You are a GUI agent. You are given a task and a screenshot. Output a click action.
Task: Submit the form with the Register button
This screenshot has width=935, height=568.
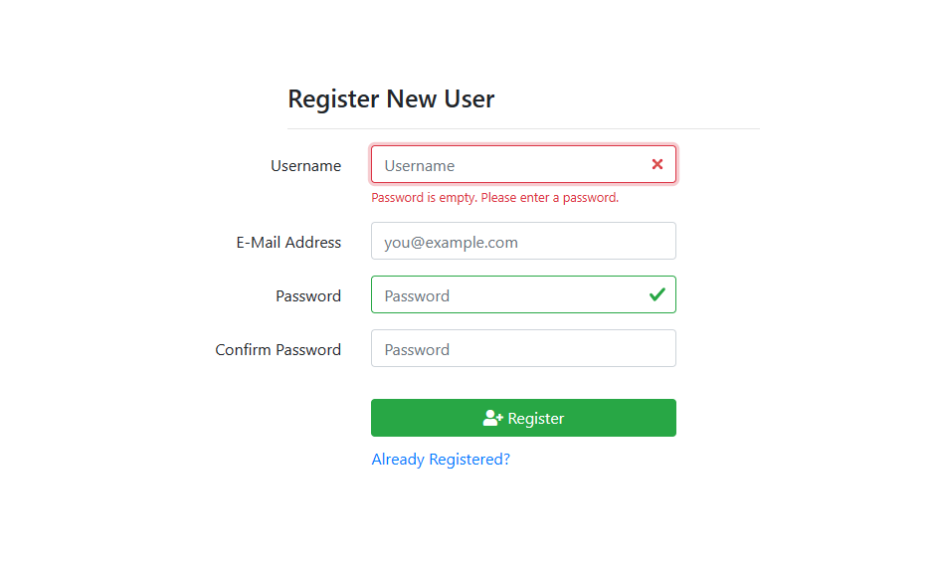(523, 418)
